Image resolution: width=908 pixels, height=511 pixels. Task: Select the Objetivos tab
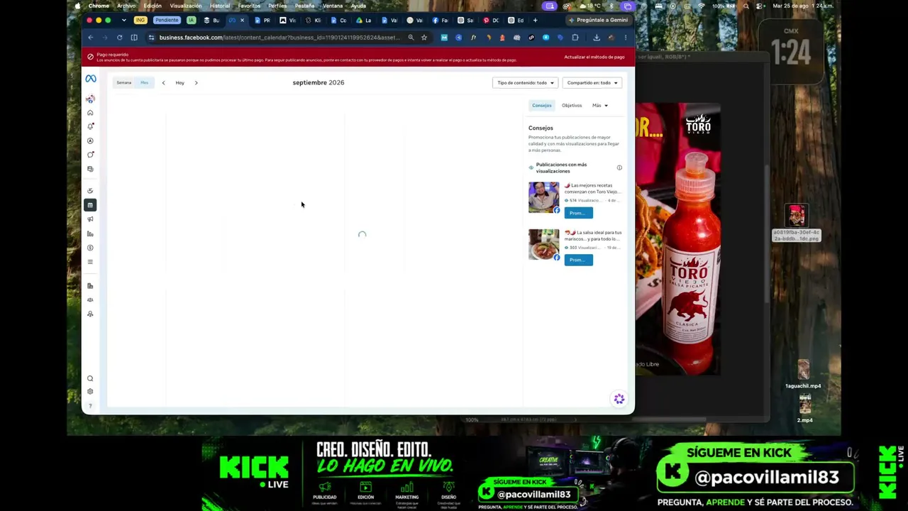click(x=572, y=106)
